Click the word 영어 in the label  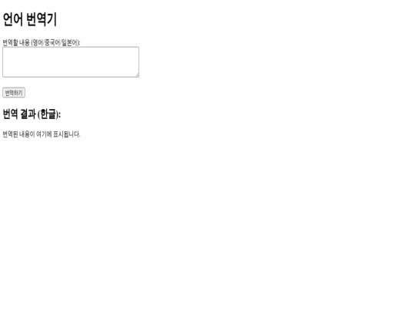tap(38, 42)
